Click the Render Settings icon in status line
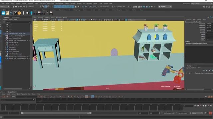The height and width of the screenshot is (119, 213). tap(141, 7)
